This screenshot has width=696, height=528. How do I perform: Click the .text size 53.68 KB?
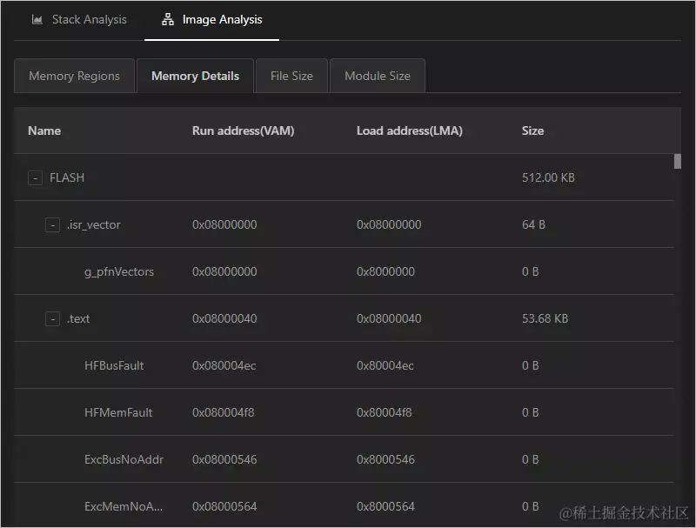click(x=545, y=319)
